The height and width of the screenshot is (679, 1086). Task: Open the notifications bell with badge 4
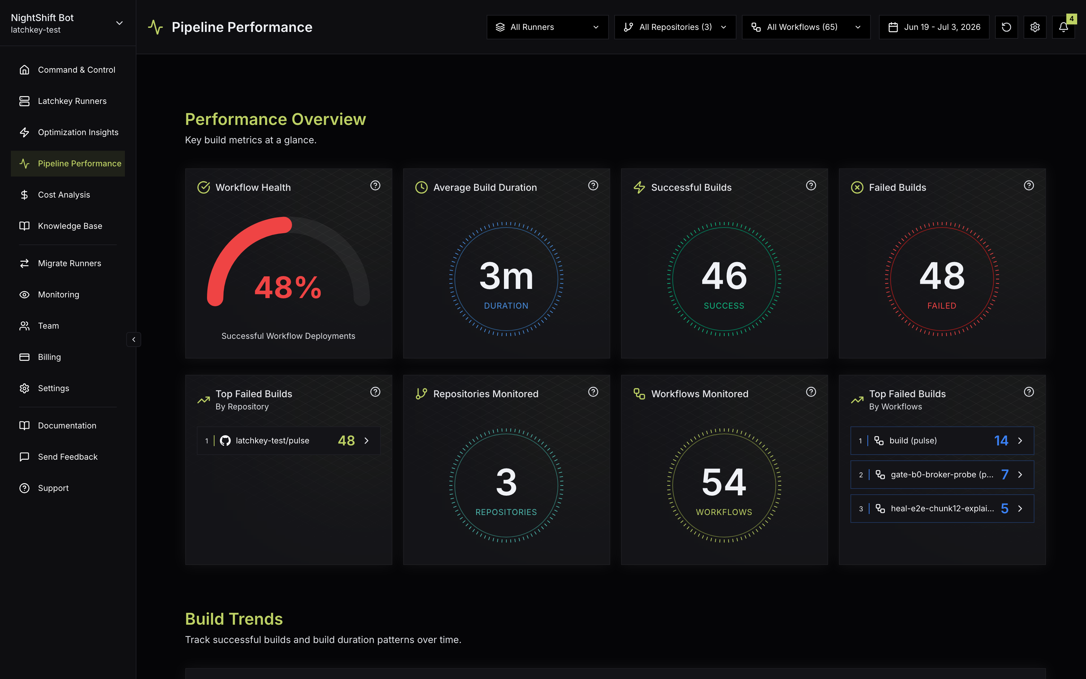click(1063, 27)
